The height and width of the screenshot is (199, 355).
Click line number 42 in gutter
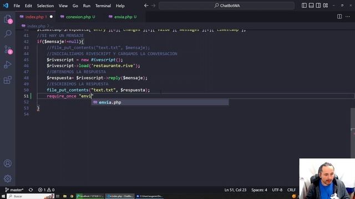26,42
